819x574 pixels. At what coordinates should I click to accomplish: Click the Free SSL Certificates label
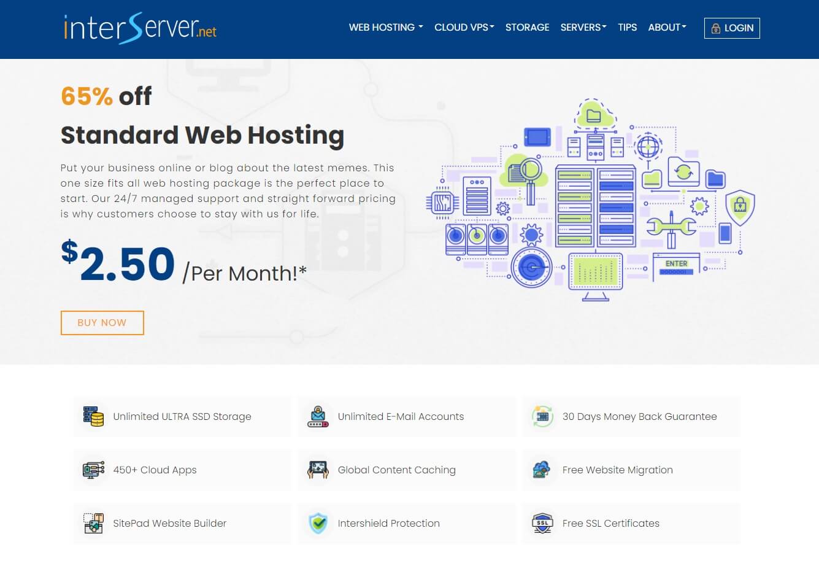click(610, 523)
